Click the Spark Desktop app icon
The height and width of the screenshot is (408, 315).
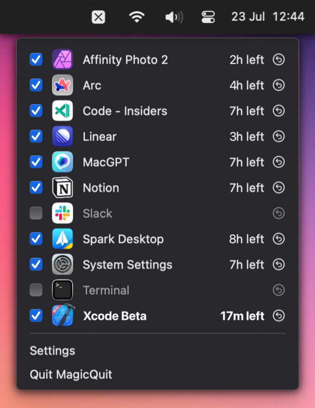click(63, 239)
